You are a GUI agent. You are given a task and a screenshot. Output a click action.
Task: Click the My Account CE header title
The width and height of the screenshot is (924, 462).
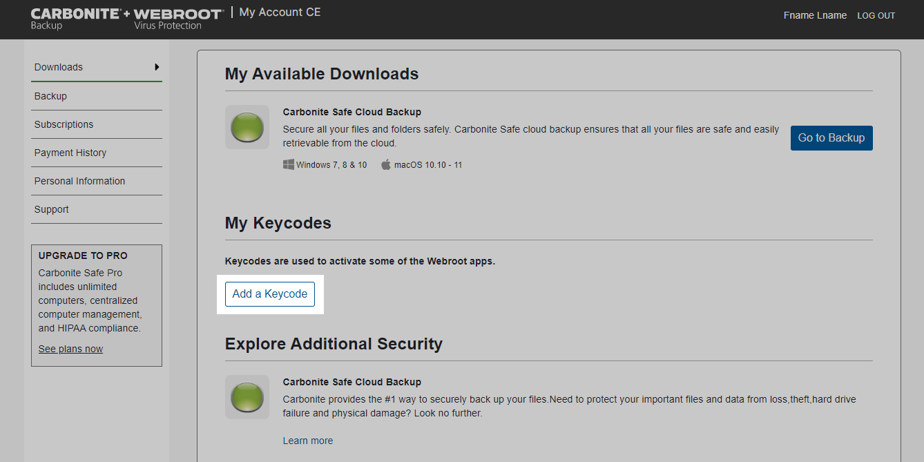click(x=280, y=12)
